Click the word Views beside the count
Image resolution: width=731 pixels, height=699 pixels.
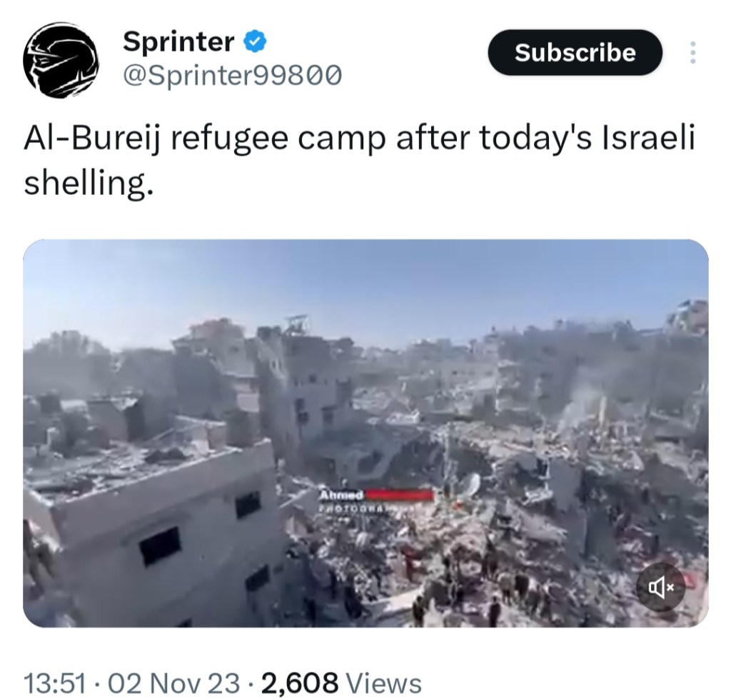pos(385,683)
